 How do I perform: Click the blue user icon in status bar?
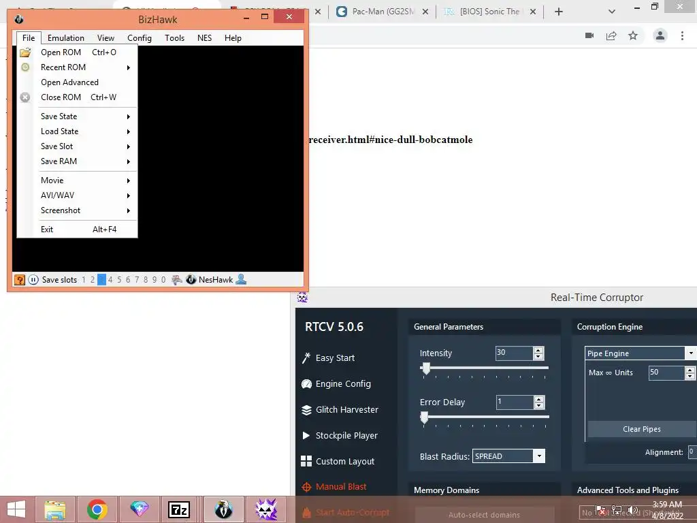point(241,279)
